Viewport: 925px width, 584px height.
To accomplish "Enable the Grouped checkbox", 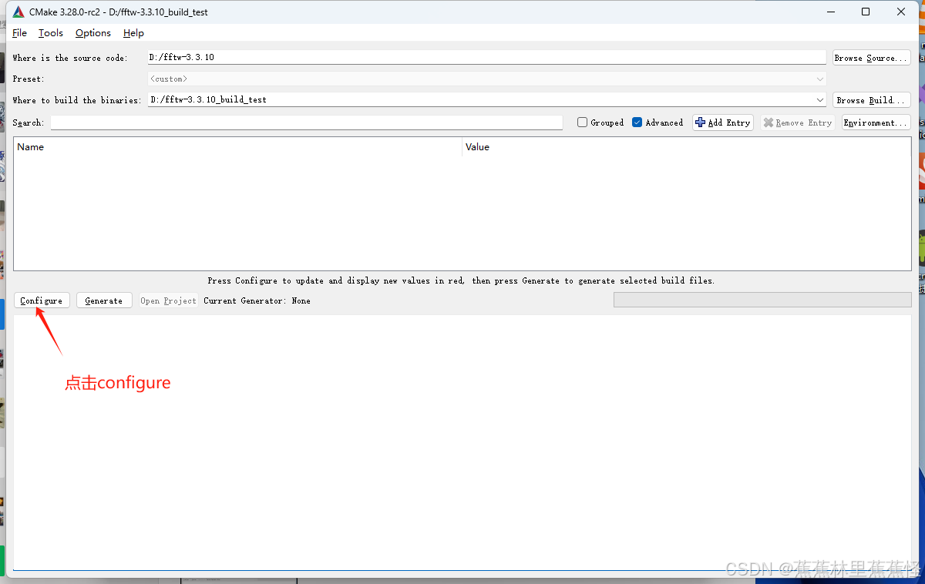I will (582, 122).
